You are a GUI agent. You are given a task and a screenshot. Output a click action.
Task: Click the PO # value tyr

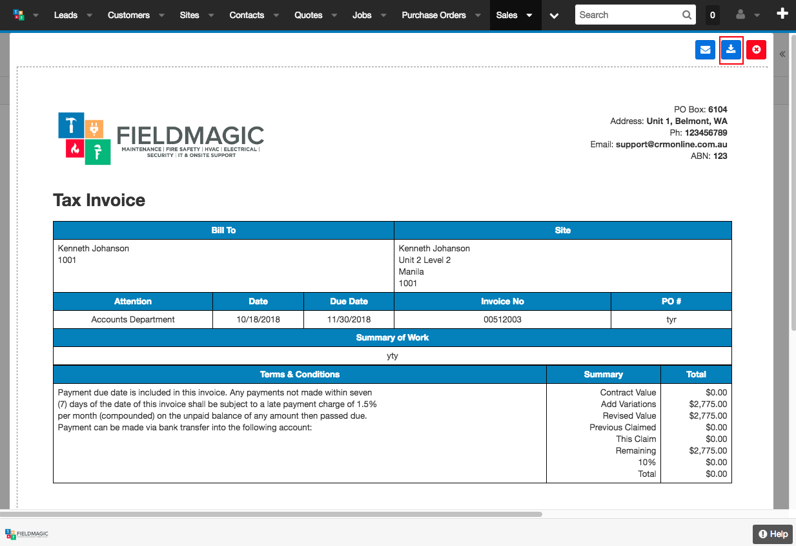[x=671, y=319]
